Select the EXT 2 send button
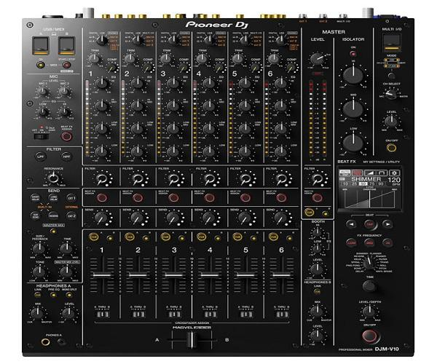The width and height of the screenshot is (437, 364). click(71, 215)
